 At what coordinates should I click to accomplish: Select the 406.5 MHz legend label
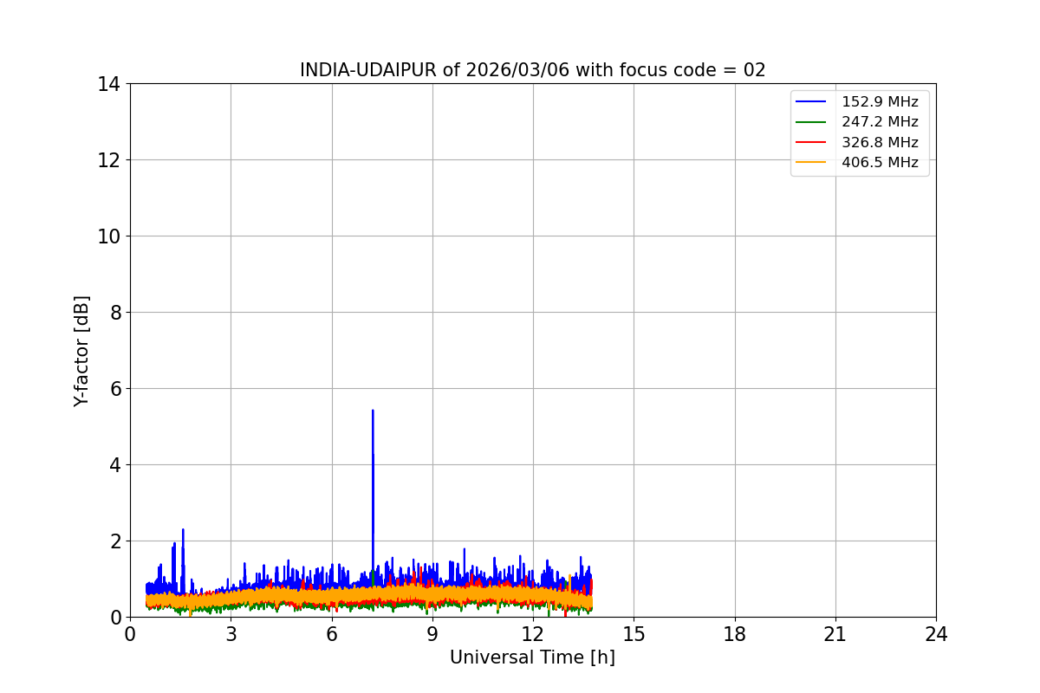(x=880, y=162)
